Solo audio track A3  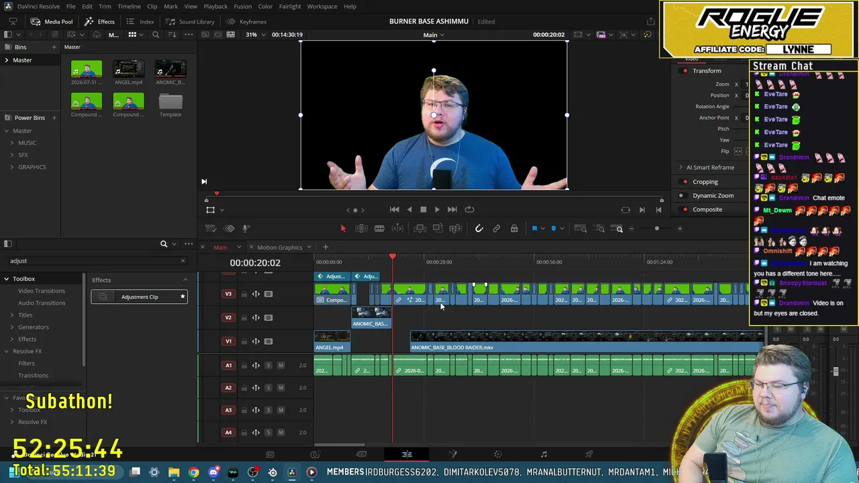point(268,410)
